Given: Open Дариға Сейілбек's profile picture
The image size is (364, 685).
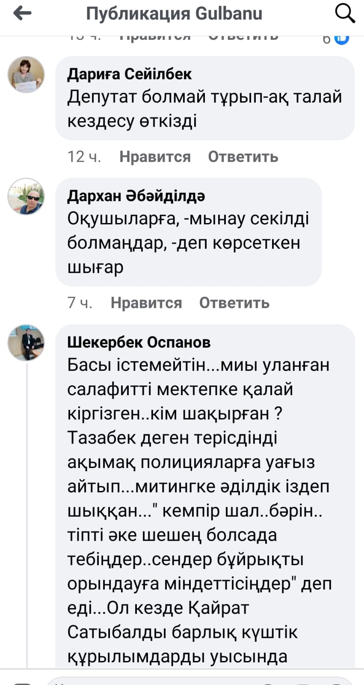Looking at the screenshot, I should point(26,75).
